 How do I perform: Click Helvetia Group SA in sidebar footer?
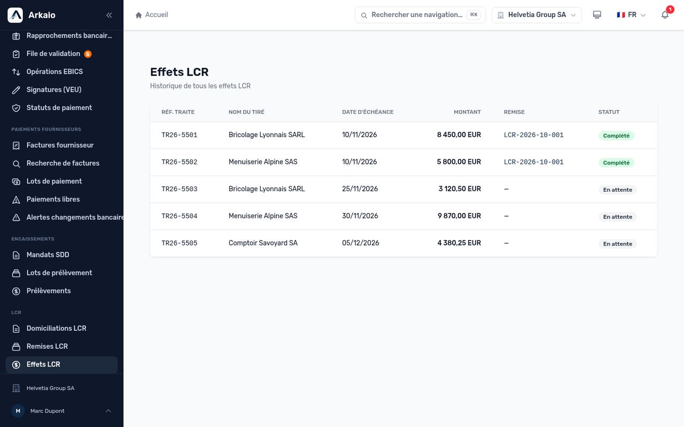point(50,388)
